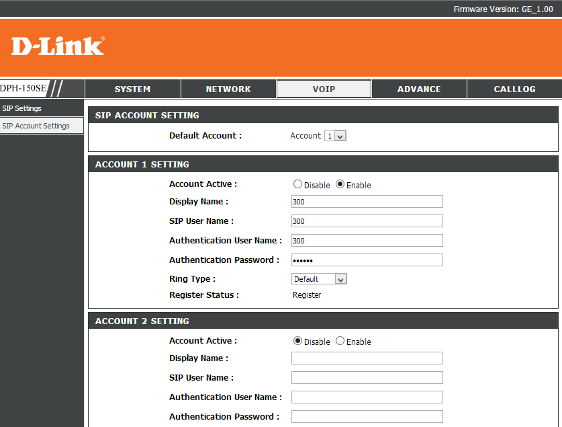Select Disable for Account 2 Active
This screenshot has width=562, height=427.
click(x=297, y=341)
